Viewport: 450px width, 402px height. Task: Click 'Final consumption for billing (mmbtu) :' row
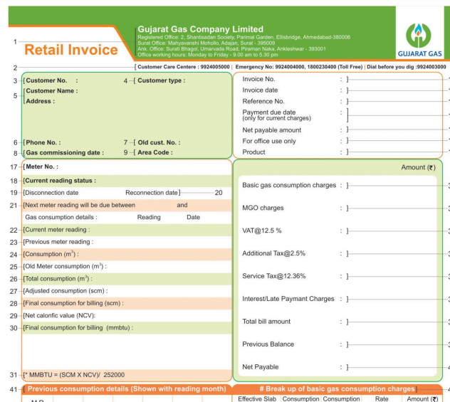click(x=127, y=328)
